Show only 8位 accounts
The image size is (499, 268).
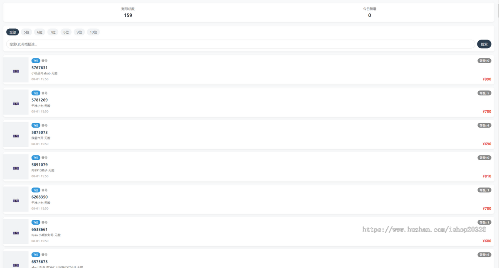(x=66, y=32)
